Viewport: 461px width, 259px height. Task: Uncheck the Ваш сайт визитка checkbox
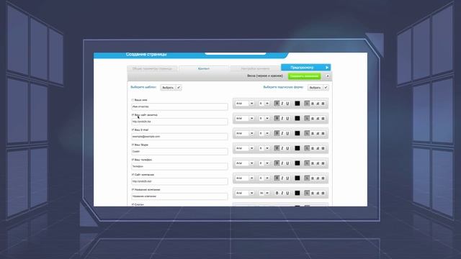[133, 115]
